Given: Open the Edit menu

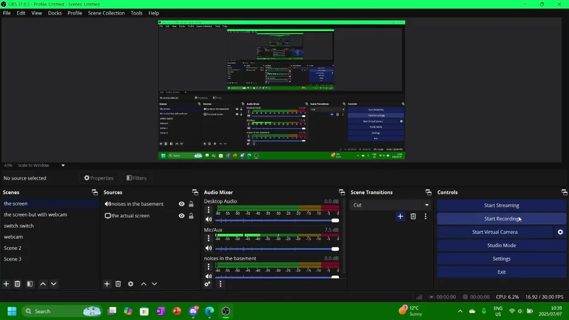Looking at the screenshot, I should coord(21,13).
